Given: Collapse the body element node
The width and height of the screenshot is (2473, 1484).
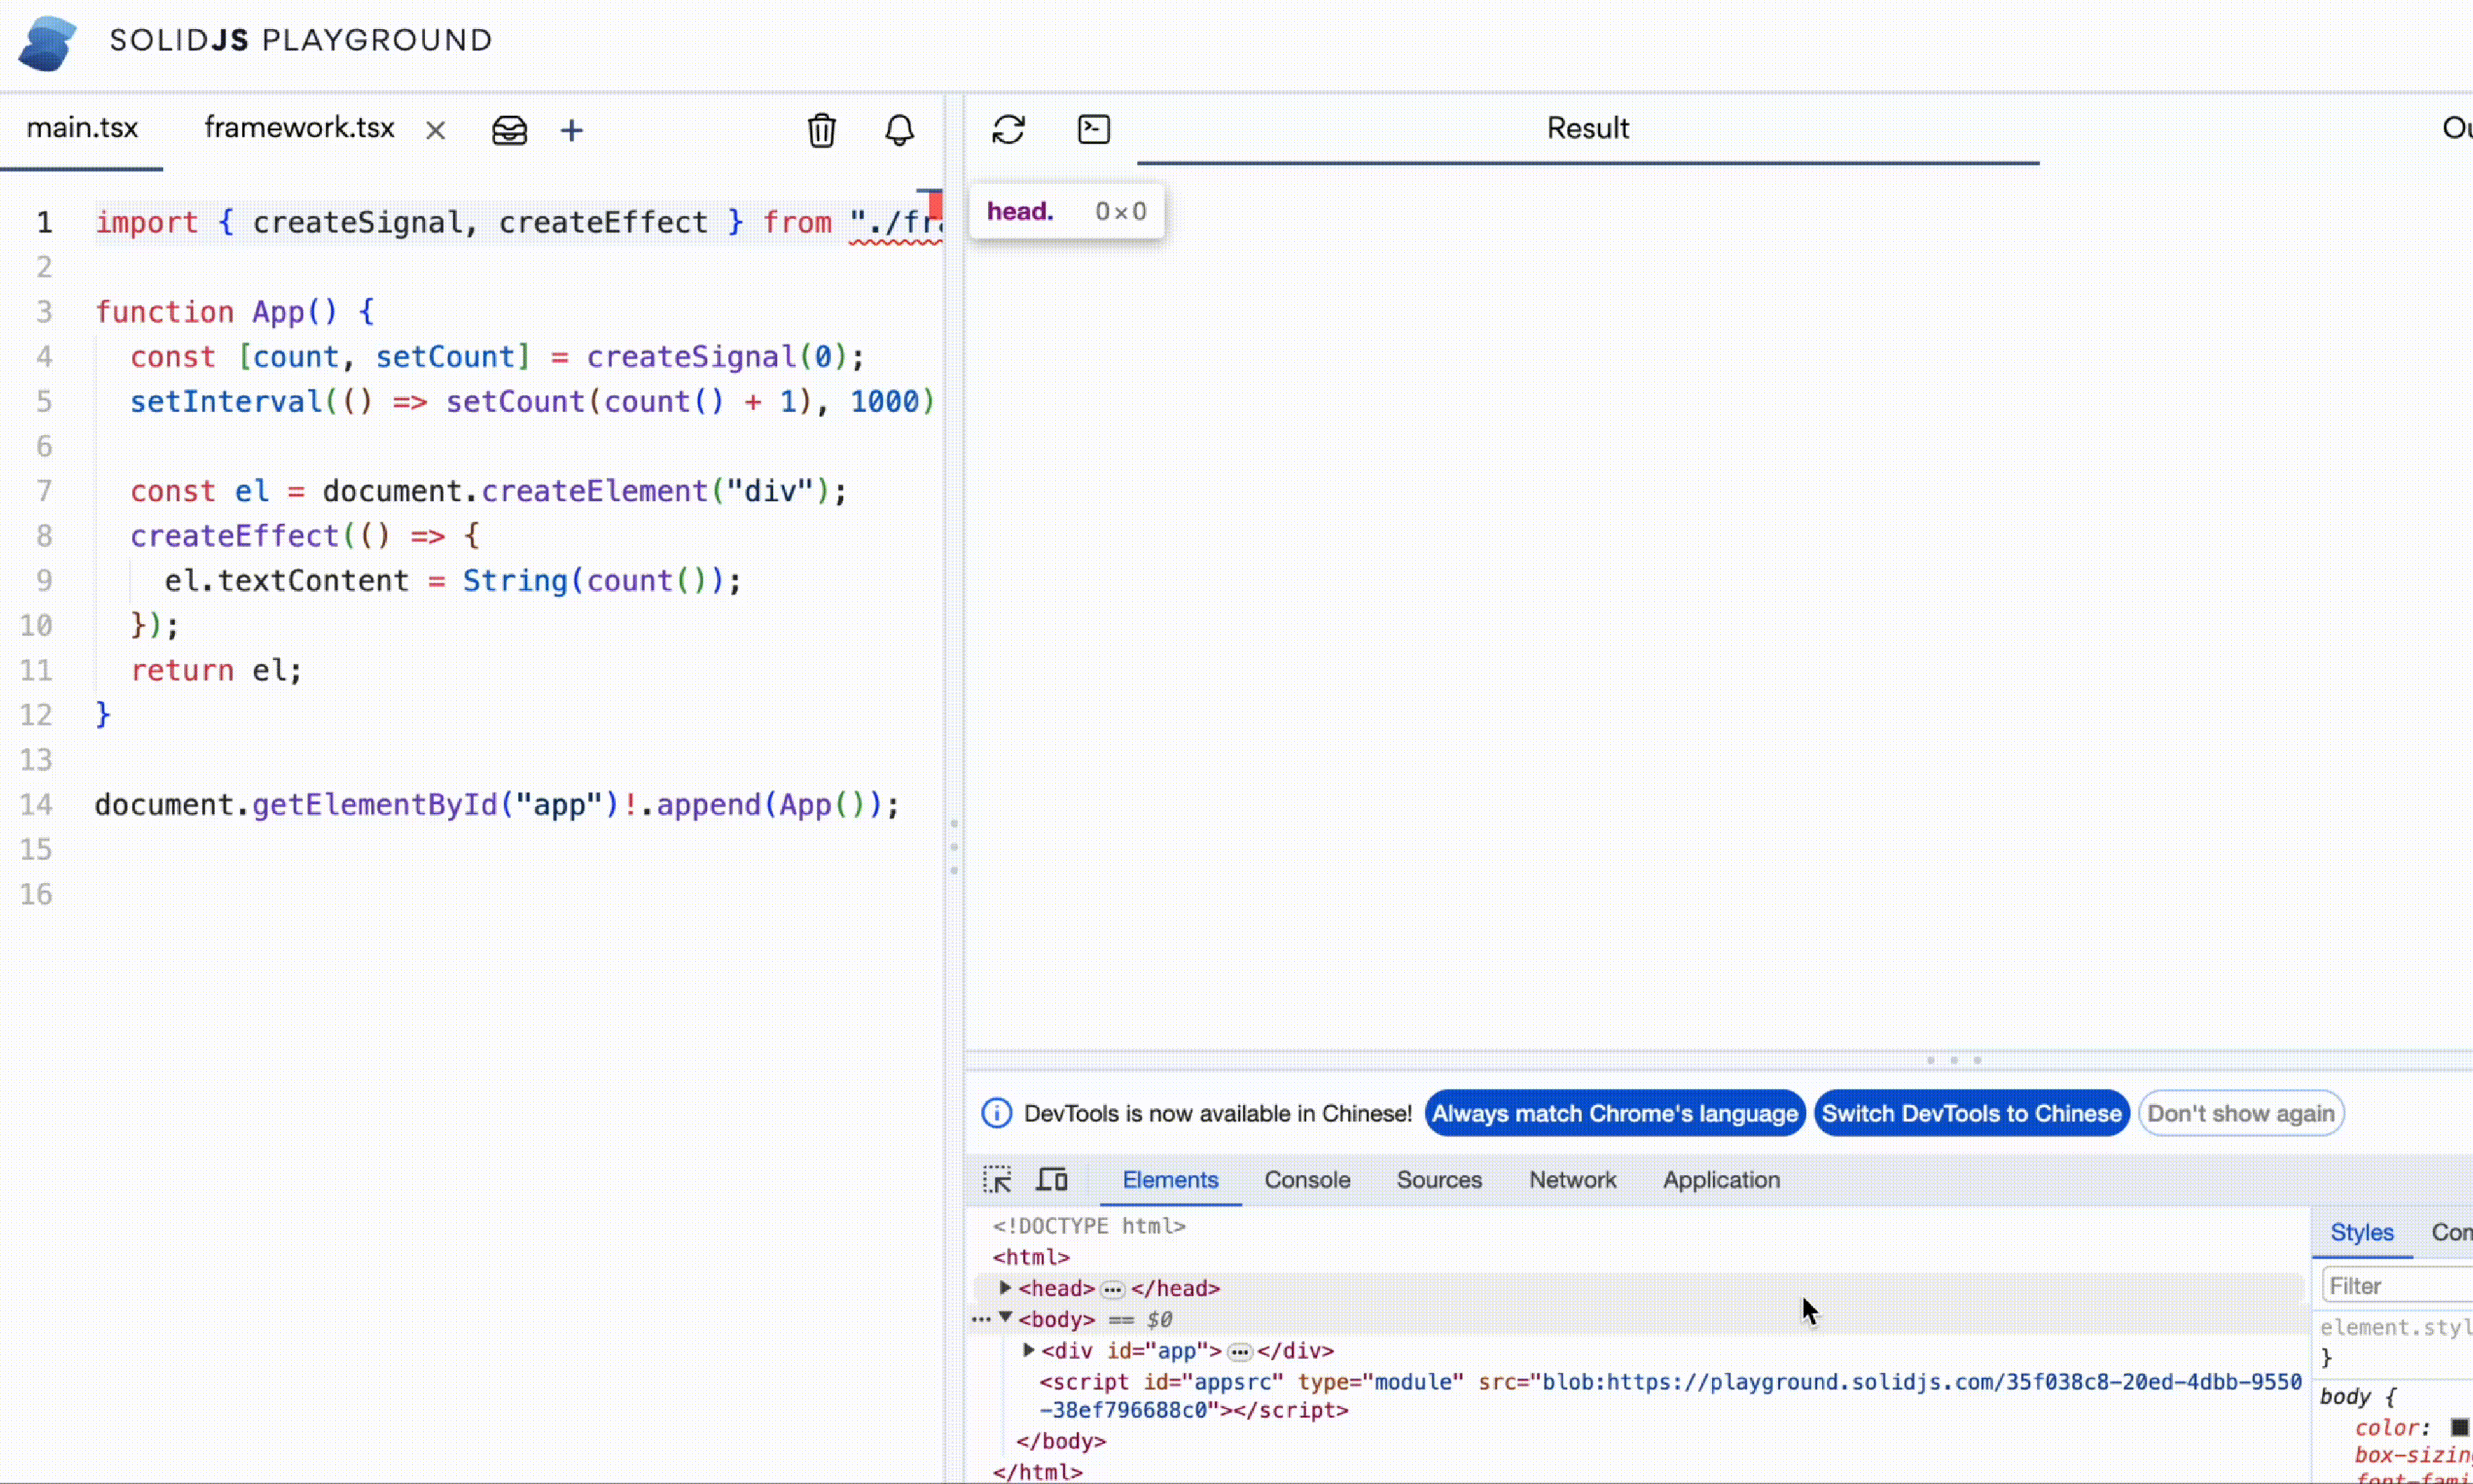Looking at the screenshot, I should pyautogui.click(x=1006, y=1318).
